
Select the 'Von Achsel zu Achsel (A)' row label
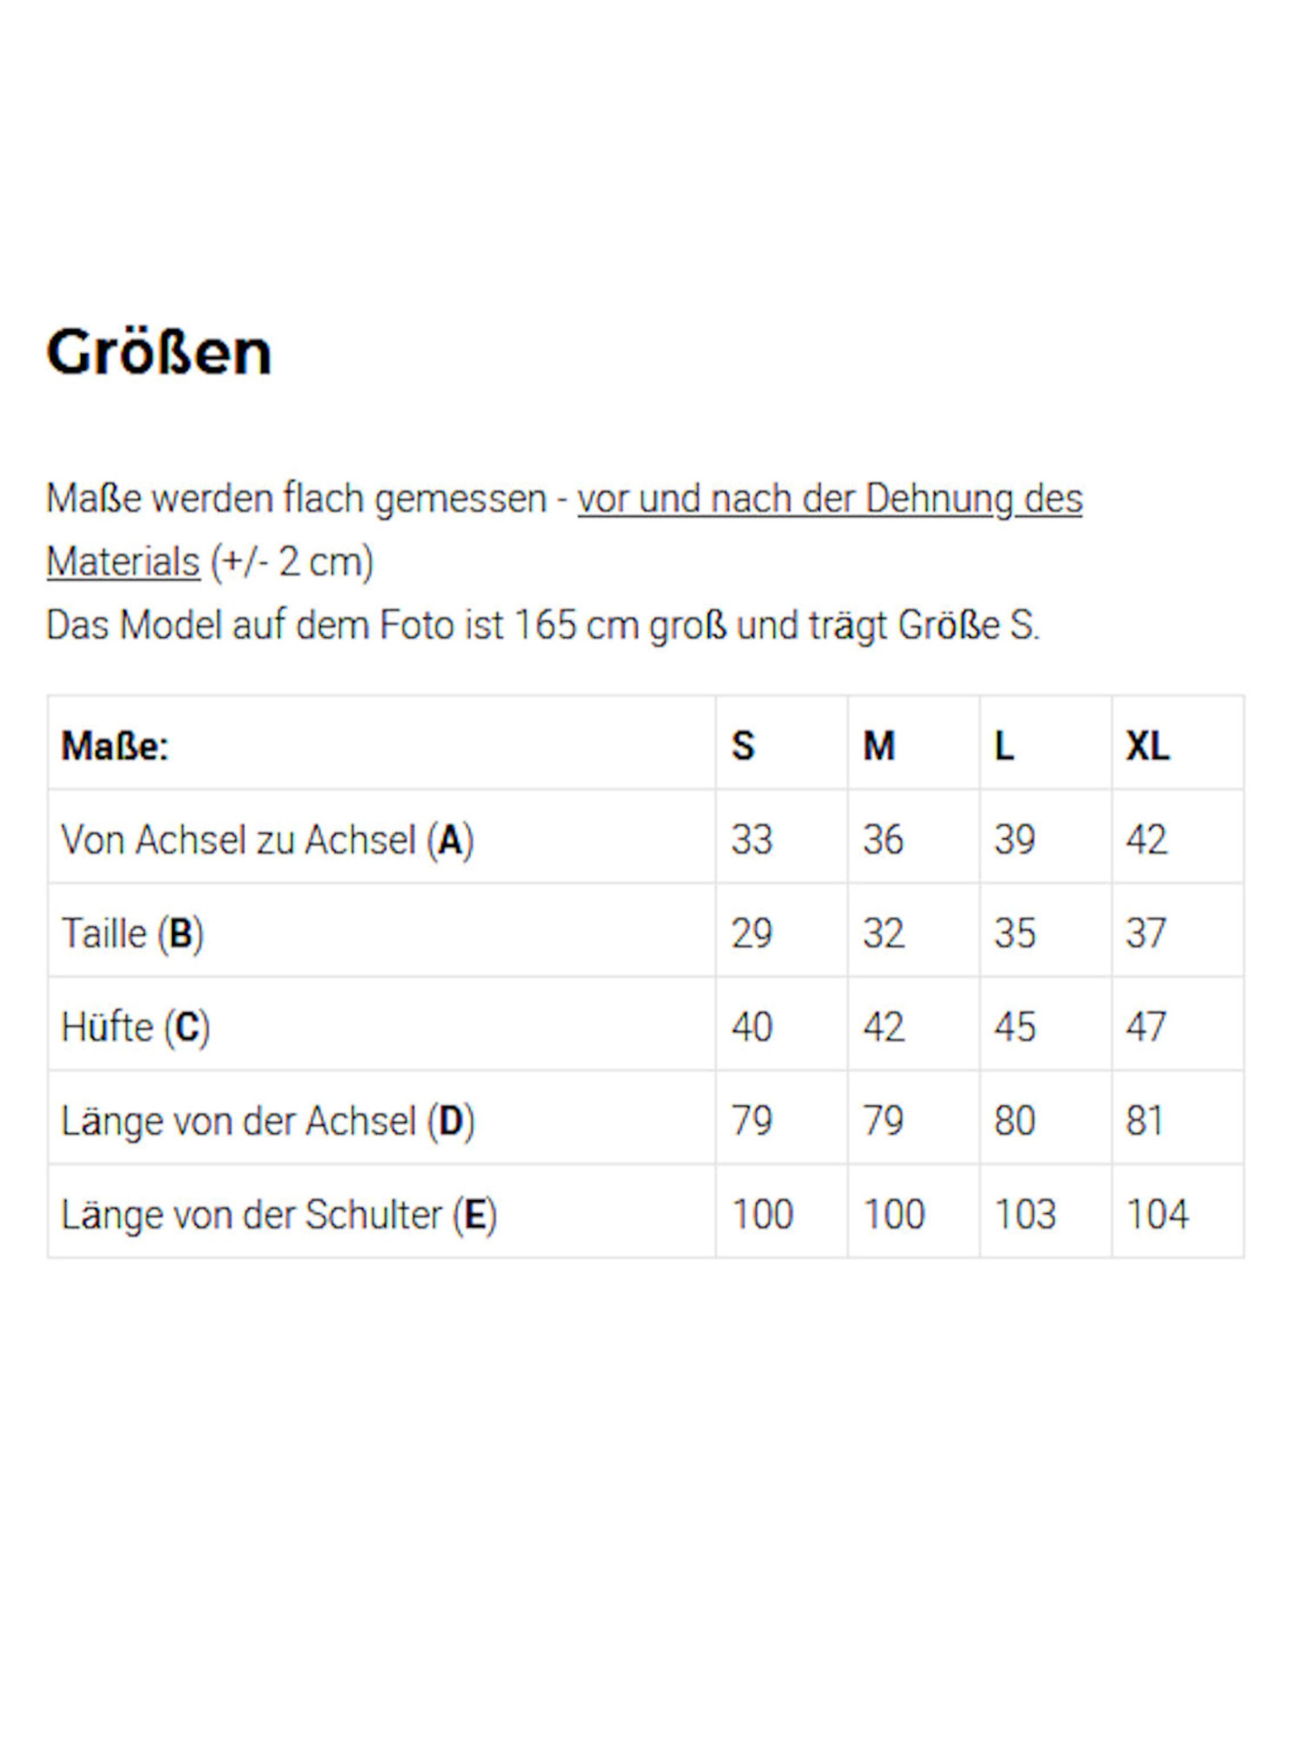point(267,839)
